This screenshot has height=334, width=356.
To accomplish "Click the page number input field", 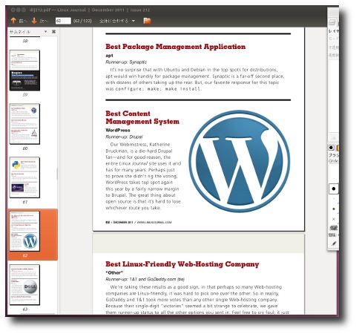I will (x=63, y=21).
